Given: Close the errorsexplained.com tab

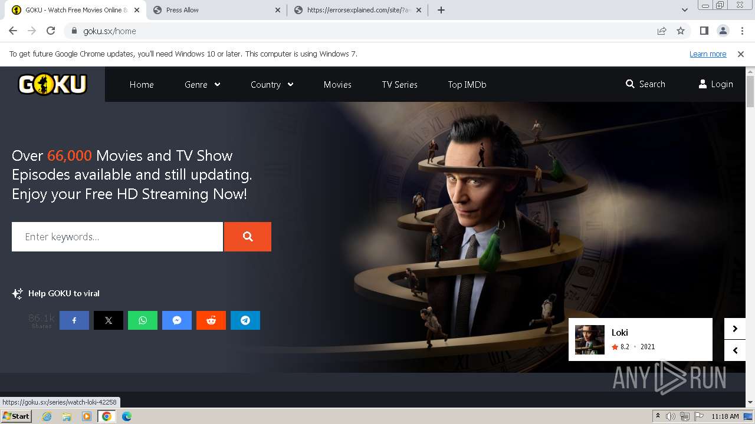Looking at the screenshot, I should 419,10.
